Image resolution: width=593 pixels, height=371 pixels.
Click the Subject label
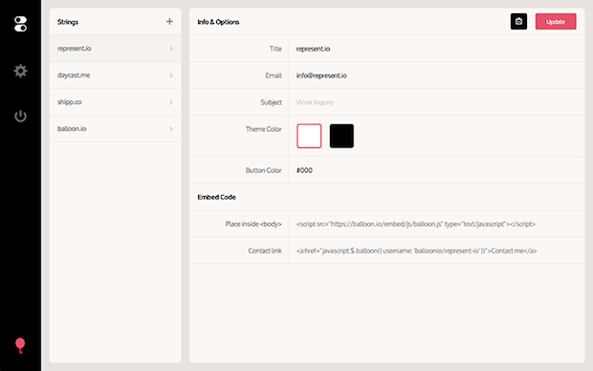[x=272, y=102]
